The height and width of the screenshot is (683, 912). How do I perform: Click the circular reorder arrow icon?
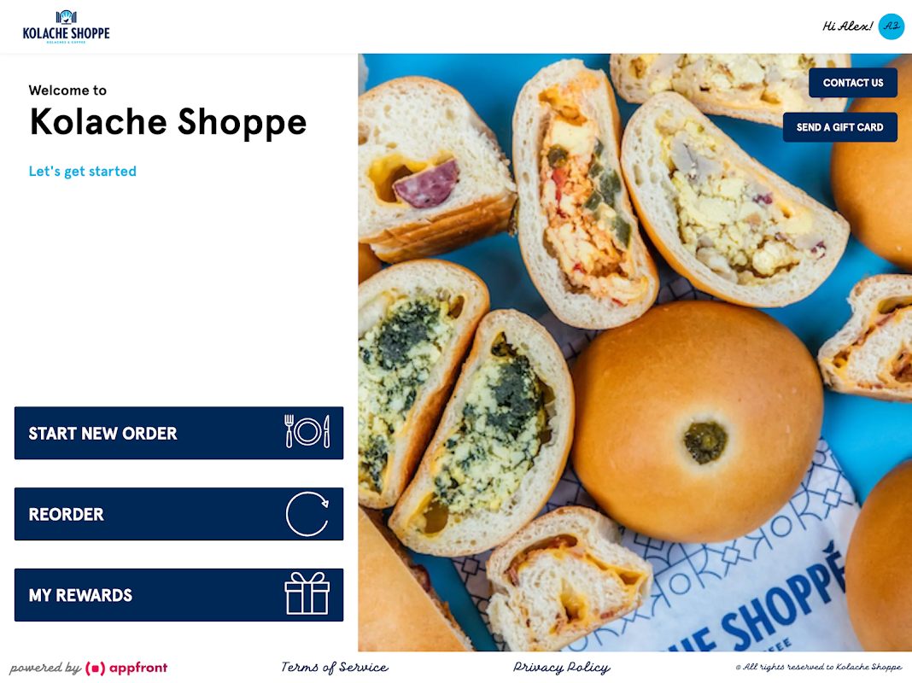point(307,514)
